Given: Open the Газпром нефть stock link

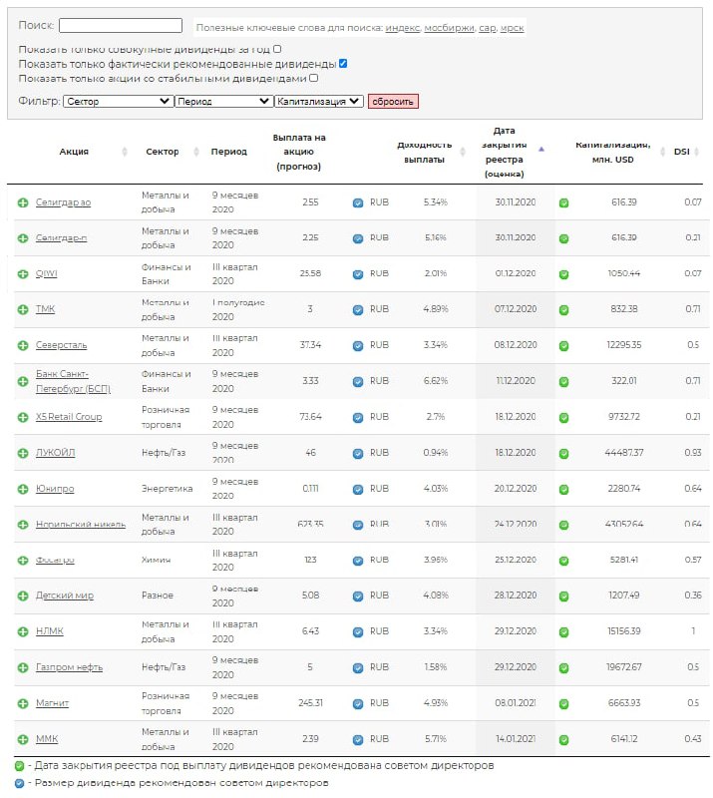Looking at the screenshot, I should (x=69, y=667).
